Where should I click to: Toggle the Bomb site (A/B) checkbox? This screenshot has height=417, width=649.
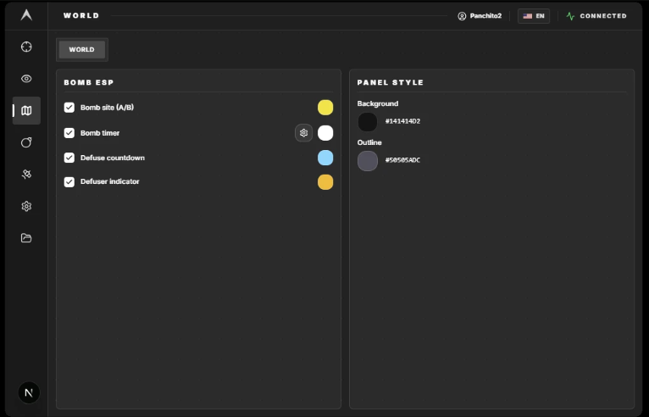coord(69,108)
